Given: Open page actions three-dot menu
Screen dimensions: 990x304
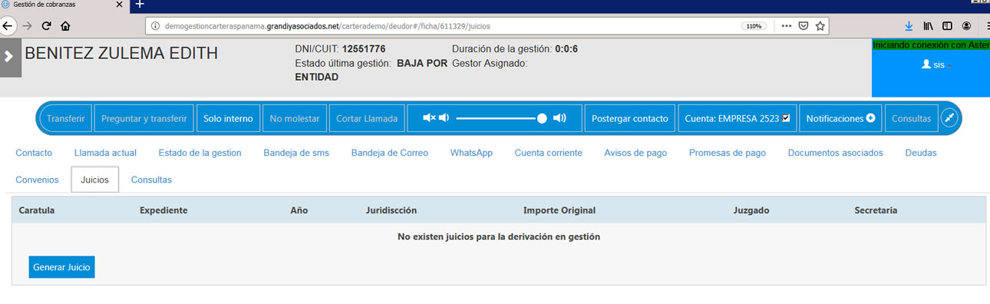Looking at the screenshot, I should tap(786, 25).
